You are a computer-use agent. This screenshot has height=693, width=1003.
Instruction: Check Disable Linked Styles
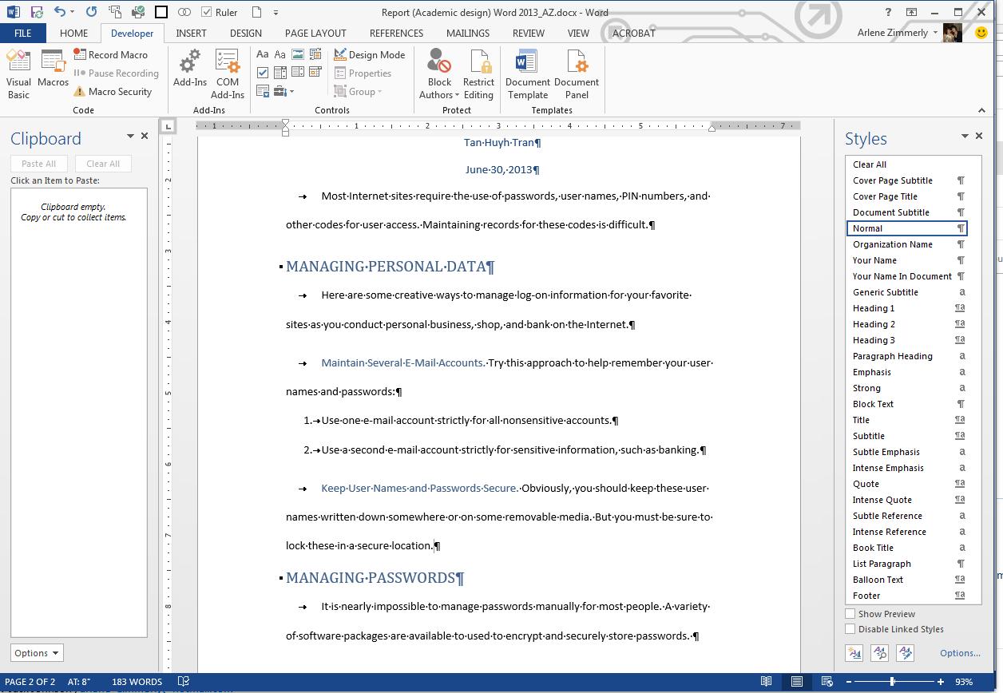(x=850, y=629)
